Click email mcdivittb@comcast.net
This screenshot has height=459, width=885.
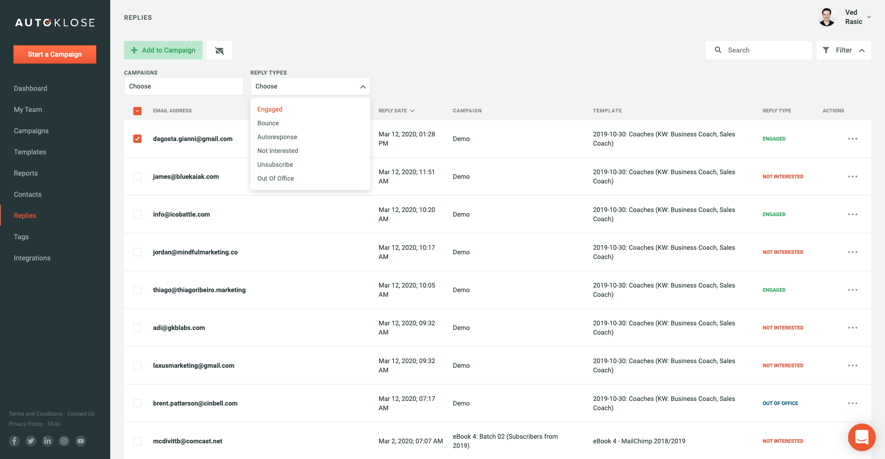pos(188,441)
